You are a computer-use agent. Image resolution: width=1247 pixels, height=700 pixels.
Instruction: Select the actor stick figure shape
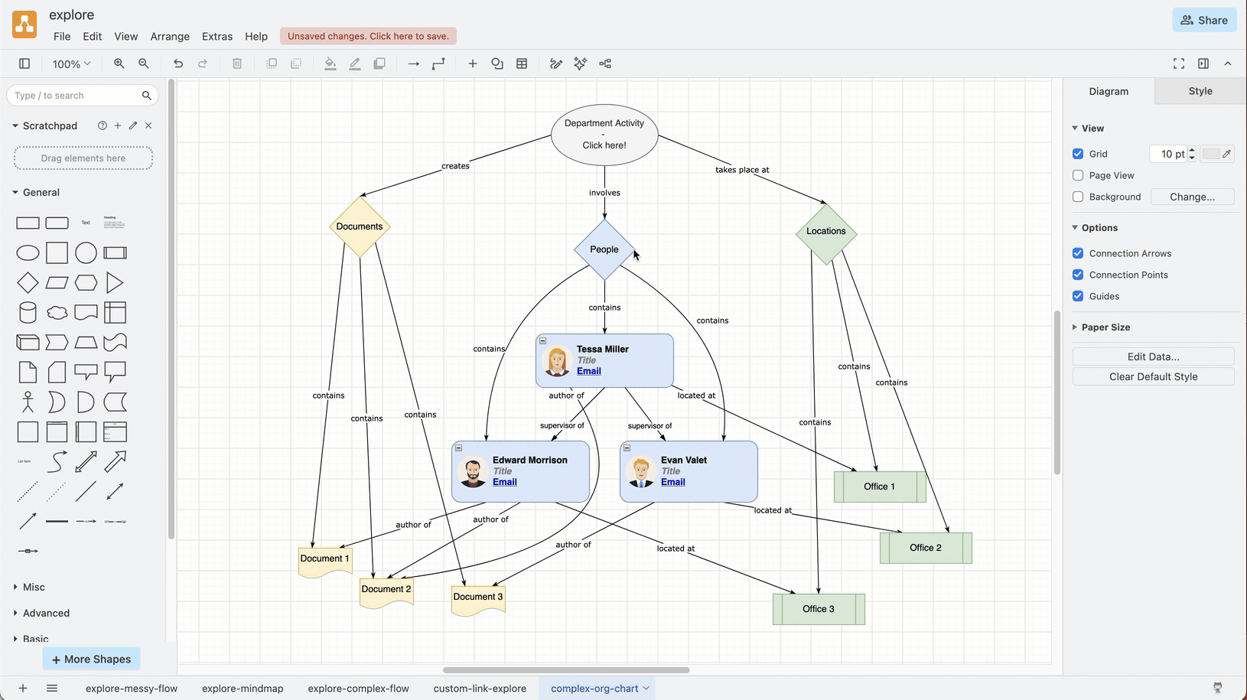pos(28,402)
